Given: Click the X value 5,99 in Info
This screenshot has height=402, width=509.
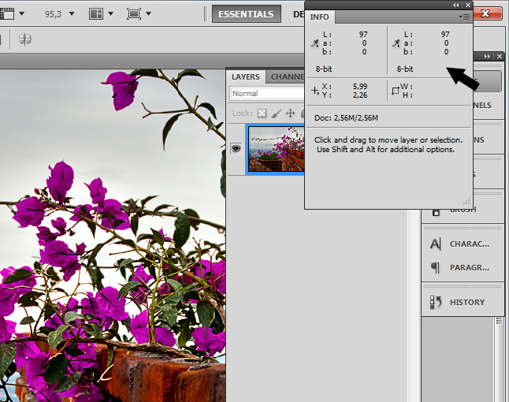Looking at the screenshot, I should (360, 87).
